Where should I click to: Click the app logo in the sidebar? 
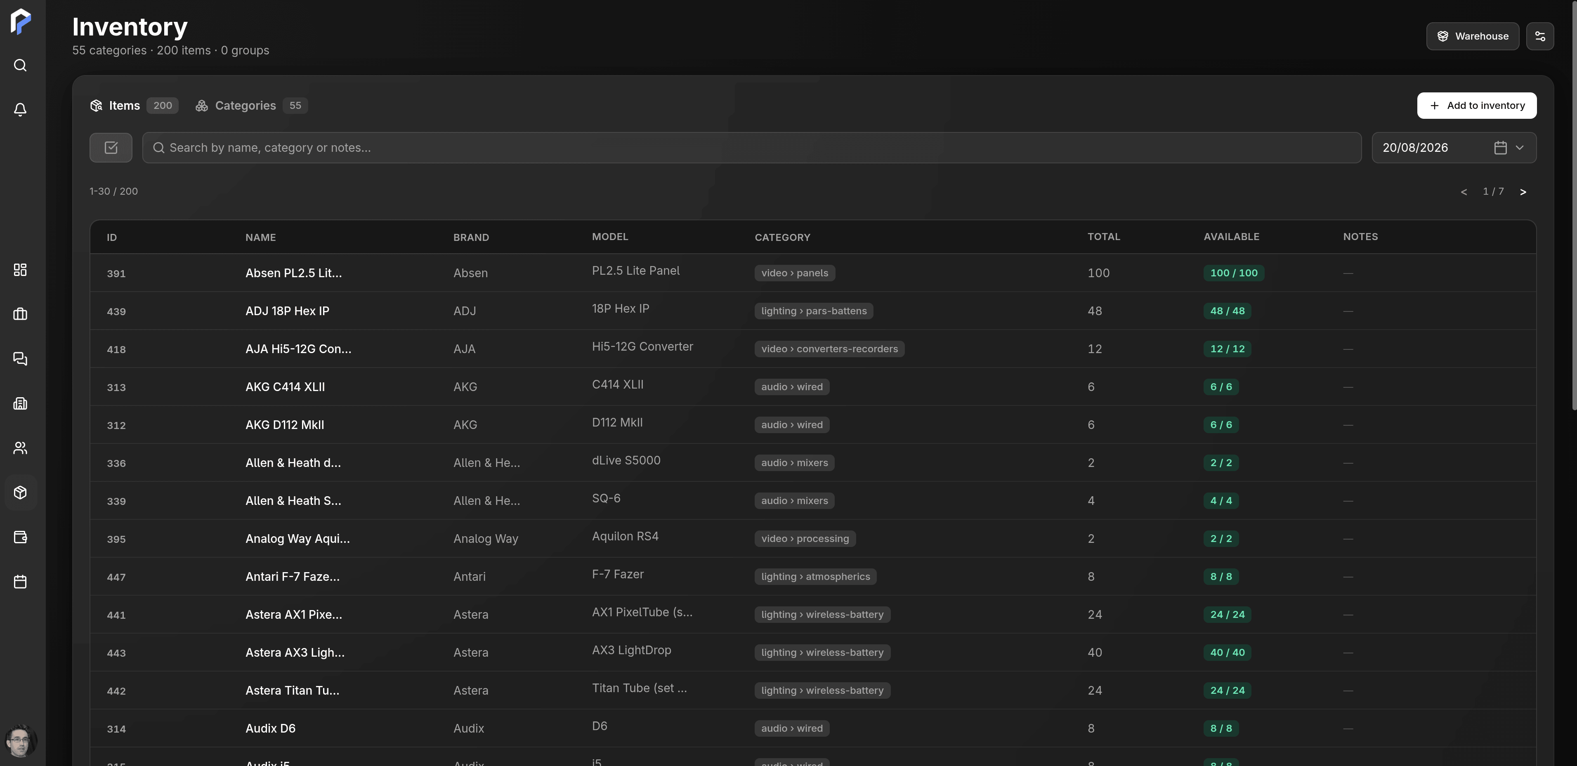(x=20, y=21)
